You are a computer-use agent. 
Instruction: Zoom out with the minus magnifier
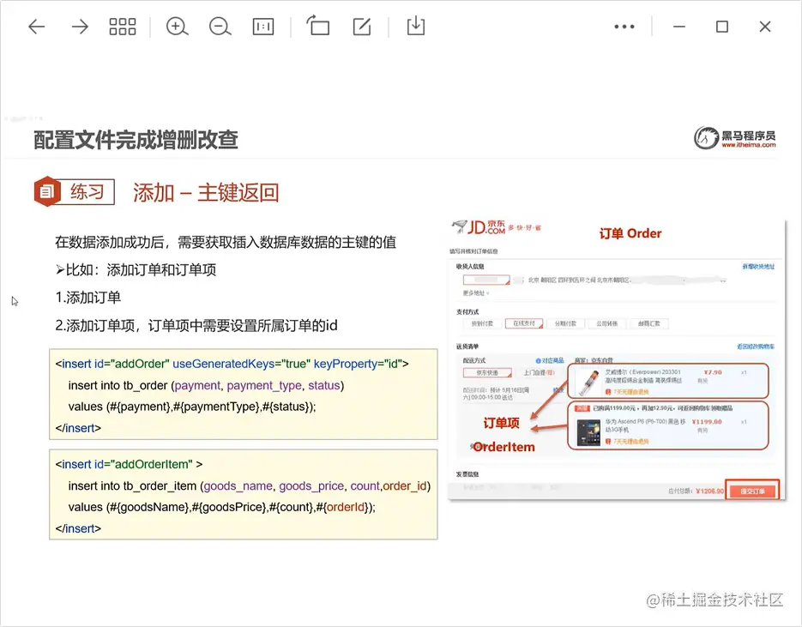(x=220, y=27)
